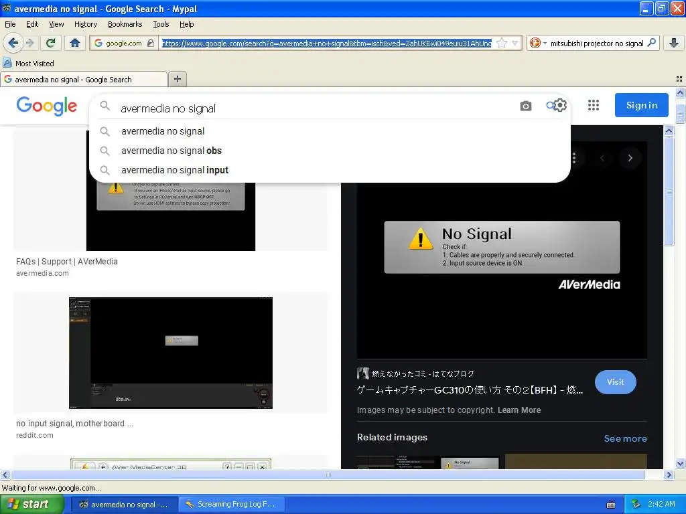This screenshot has height=514, width=686.
Task: Open image preview more options dots
Action: tap(574, 158)
